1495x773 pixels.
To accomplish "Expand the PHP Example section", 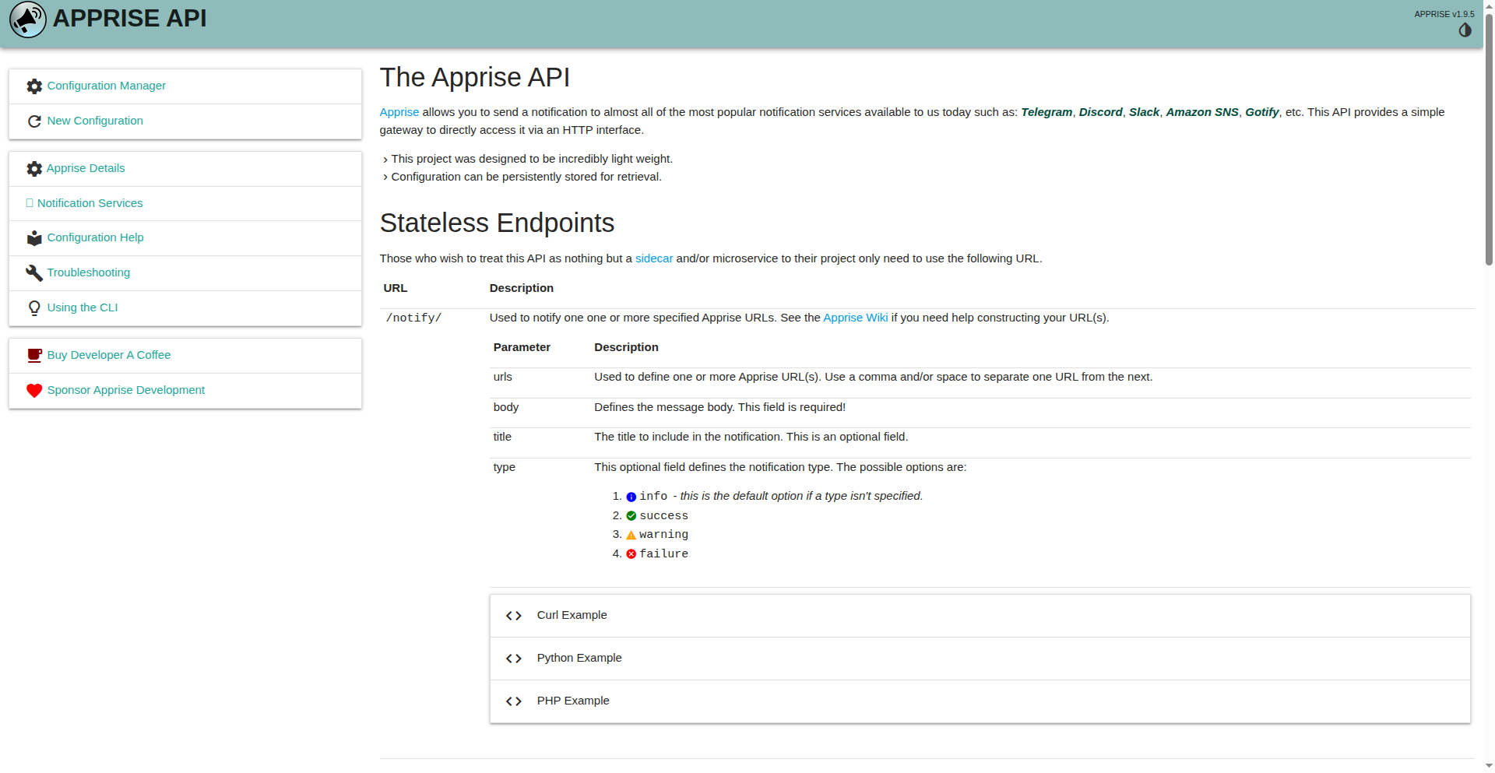I will [x=572, y=701].
